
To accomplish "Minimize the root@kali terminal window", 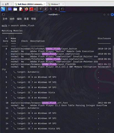I will [104, 15].
